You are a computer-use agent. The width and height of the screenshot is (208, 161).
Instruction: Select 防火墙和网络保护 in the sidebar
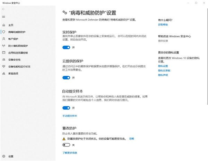[18, 46]
